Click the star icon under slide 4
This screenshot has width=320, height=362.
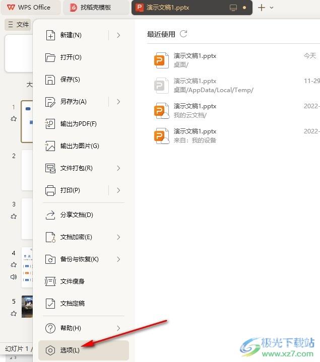click(x=14, y=264)
